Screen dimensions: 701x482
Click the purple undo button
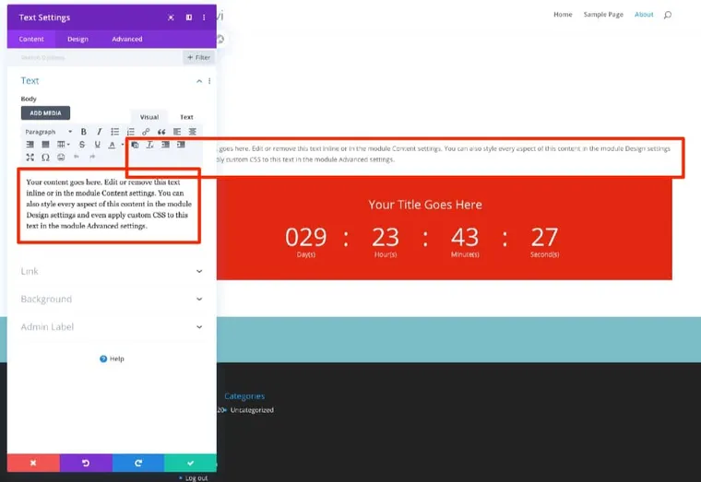tap(86, 463)
